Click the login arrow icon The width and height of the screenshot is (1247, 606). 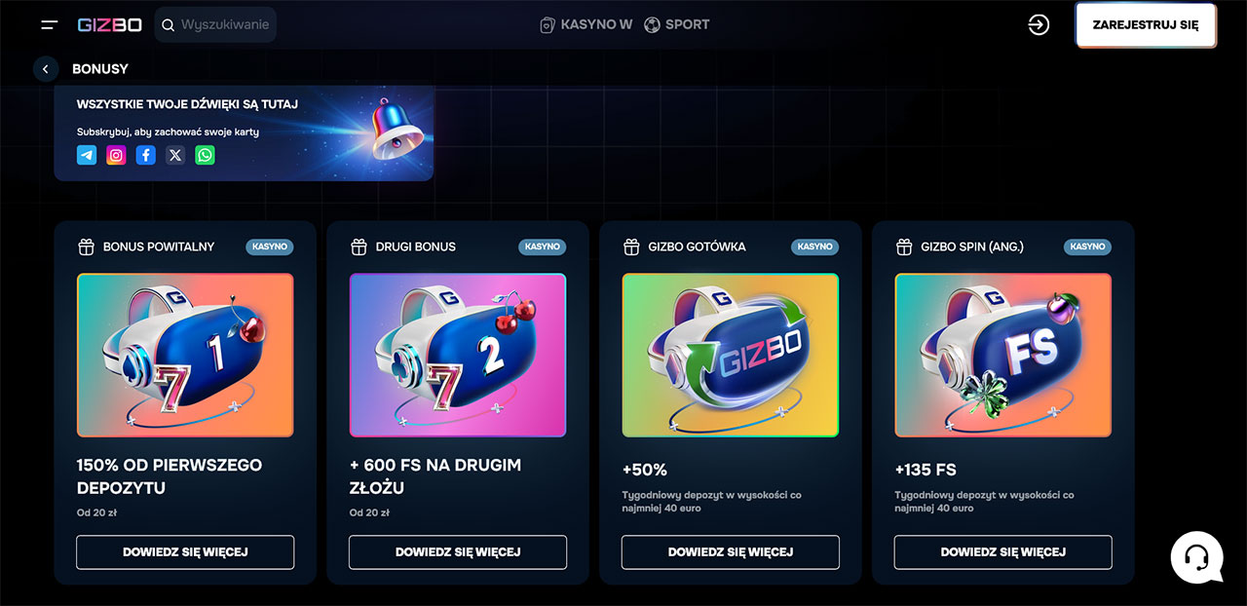(x=1039, y=25)
